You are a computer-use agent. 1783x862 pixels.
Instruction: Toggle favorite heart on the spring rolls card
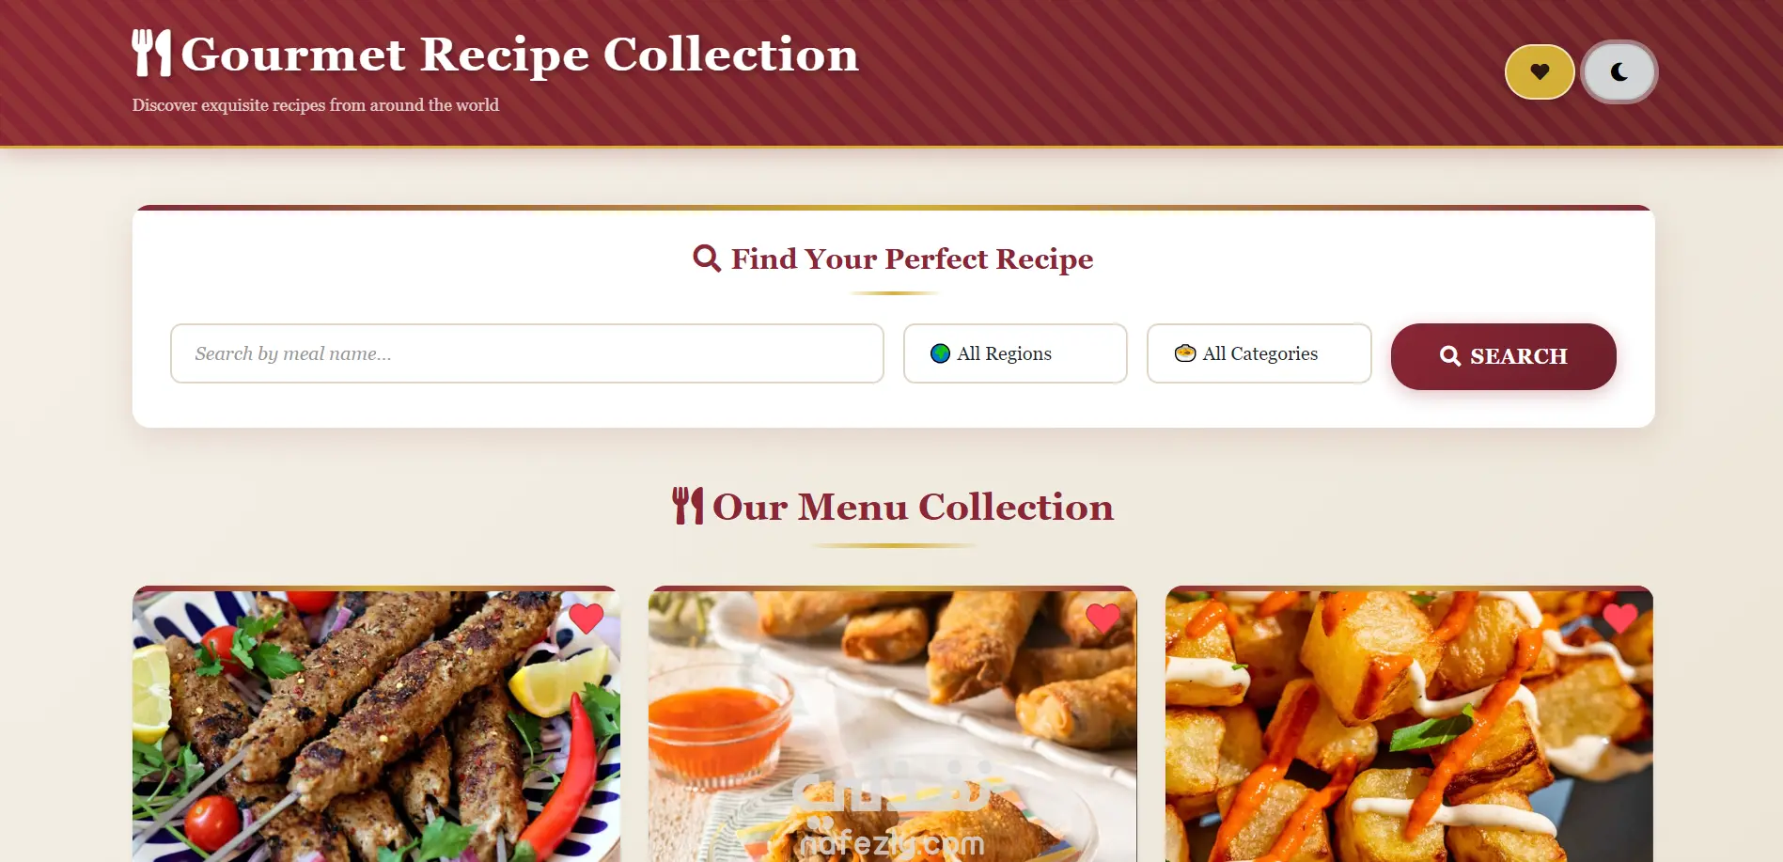coord(1103,618)
